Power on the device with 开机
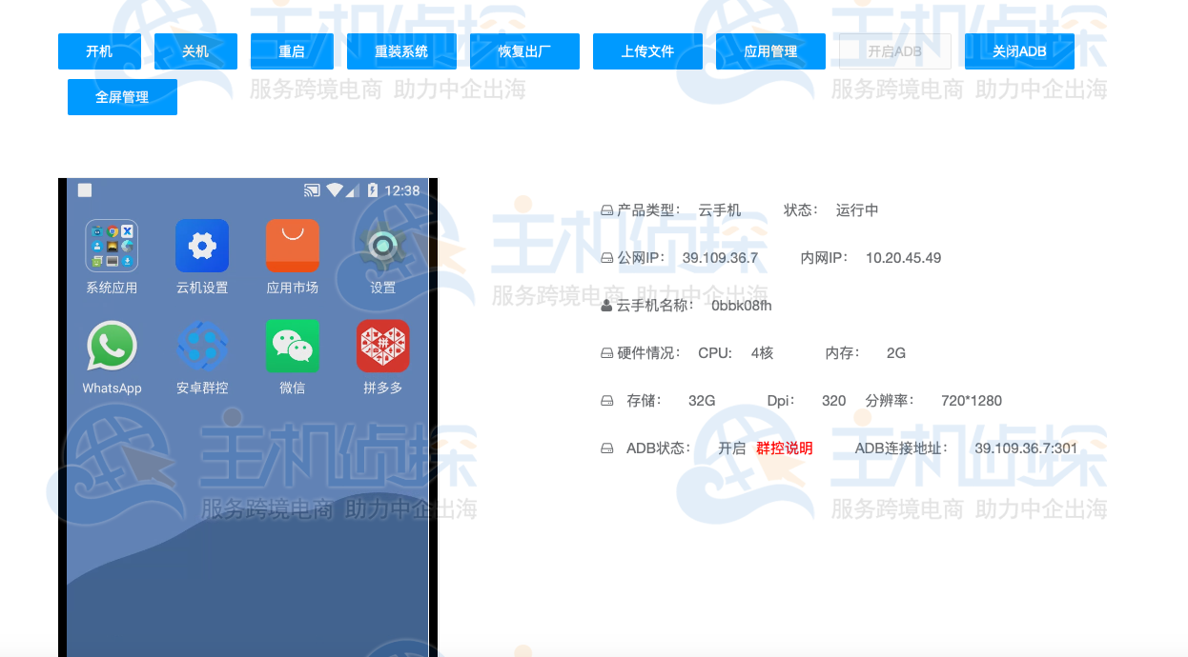The height and width of the screenshot is (657, 1188). 98,51
